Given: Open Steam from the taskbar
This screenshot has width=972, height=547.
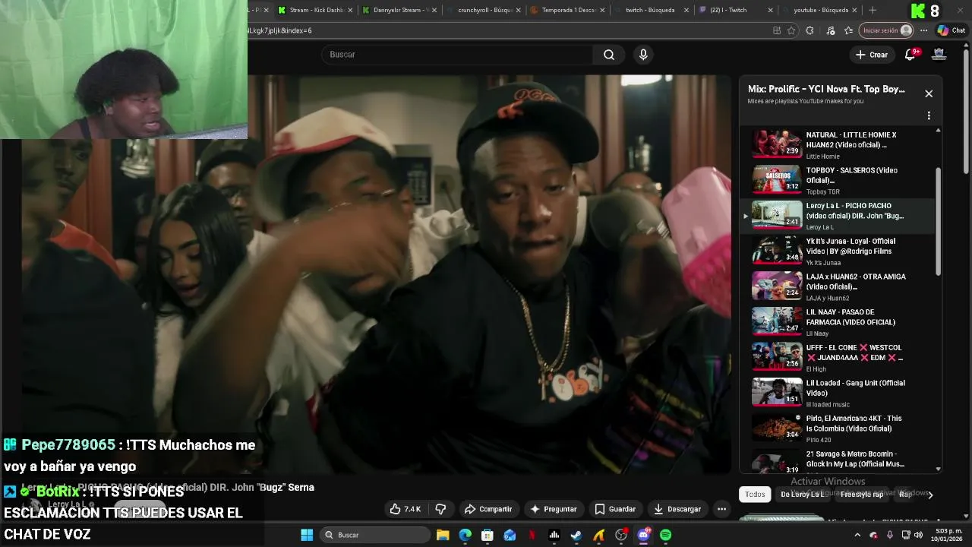Looking at the screenshot, I should pyautogui.click(x=576, y=535).
